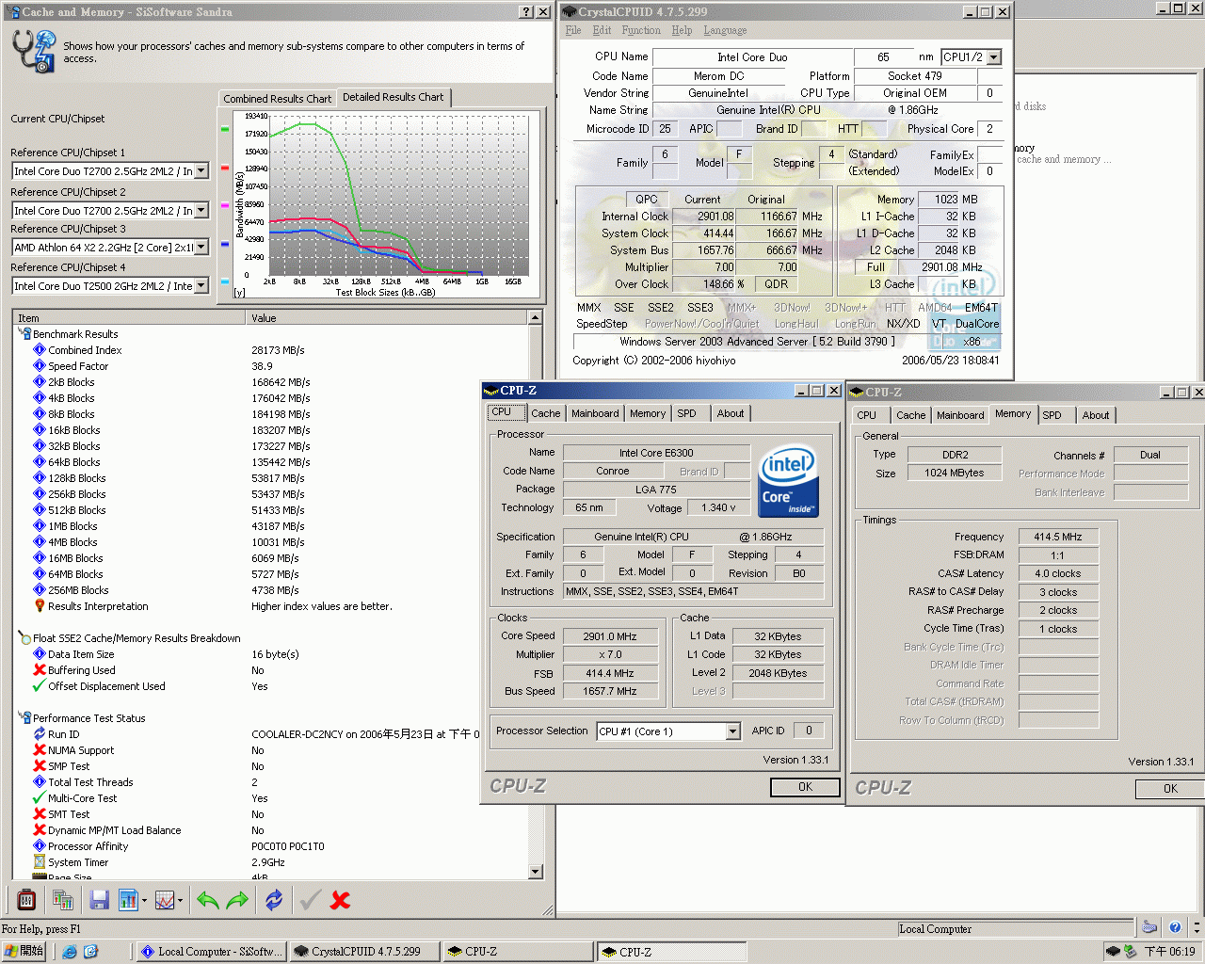
Task: Click the diamond icon beside Combined Index
Action: click(x=40, y=350)
